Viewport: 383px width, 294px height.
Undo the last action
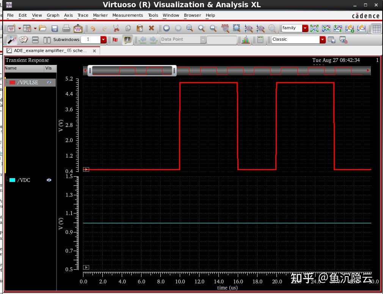92,28
